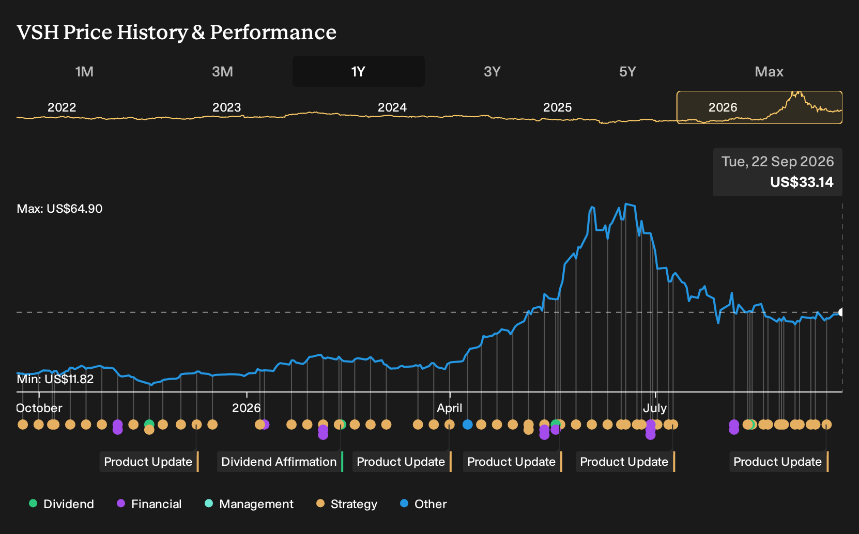
Task: Open Product Update label right of Dividend Affirmation
Action: (402, 462)
